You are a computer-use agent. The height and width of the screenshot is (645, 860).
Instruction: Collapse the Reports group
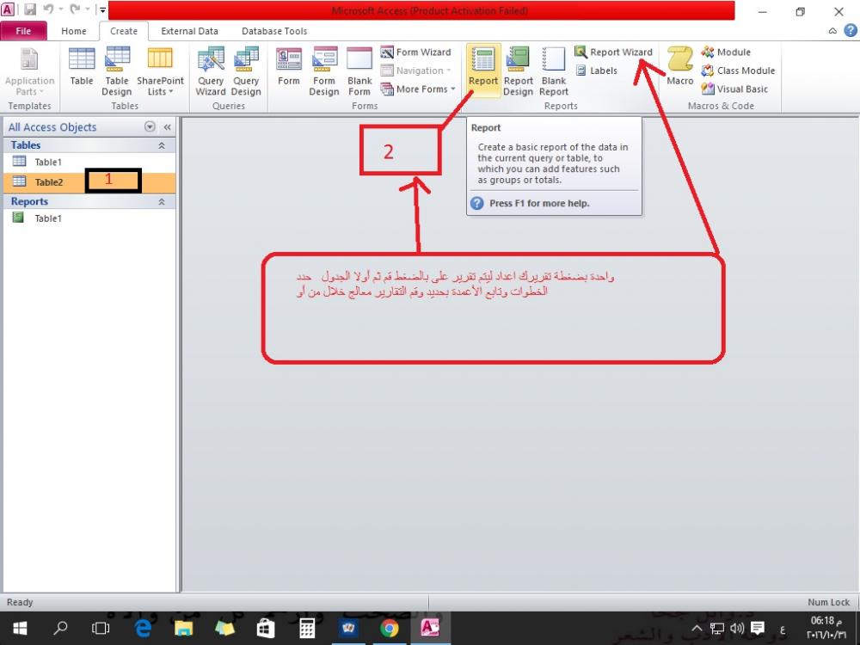162,202
